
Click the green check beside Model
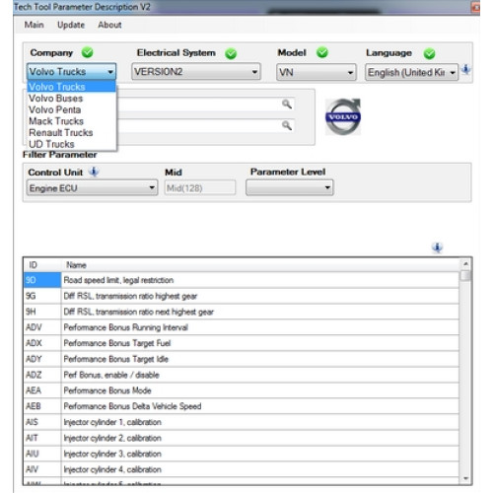coord(322,52)
